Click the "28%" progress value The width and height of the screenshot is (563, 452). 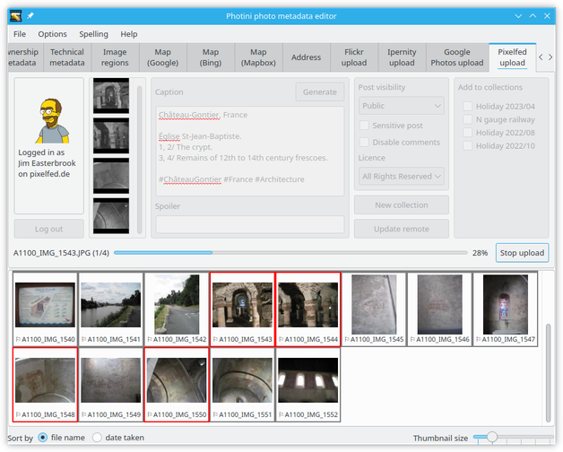(x=480, y=253)
